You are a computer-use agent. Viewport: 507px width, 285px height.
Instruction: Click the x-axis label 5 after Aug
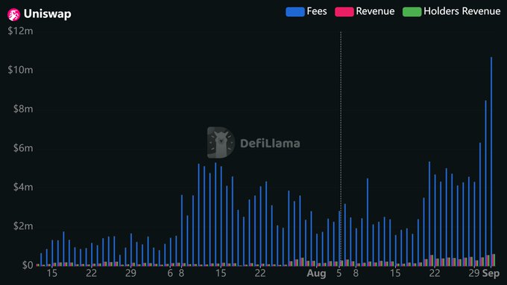tap(338, 273)
